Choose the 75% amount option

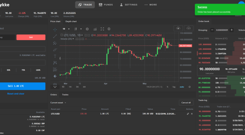(x=23, y=70)
